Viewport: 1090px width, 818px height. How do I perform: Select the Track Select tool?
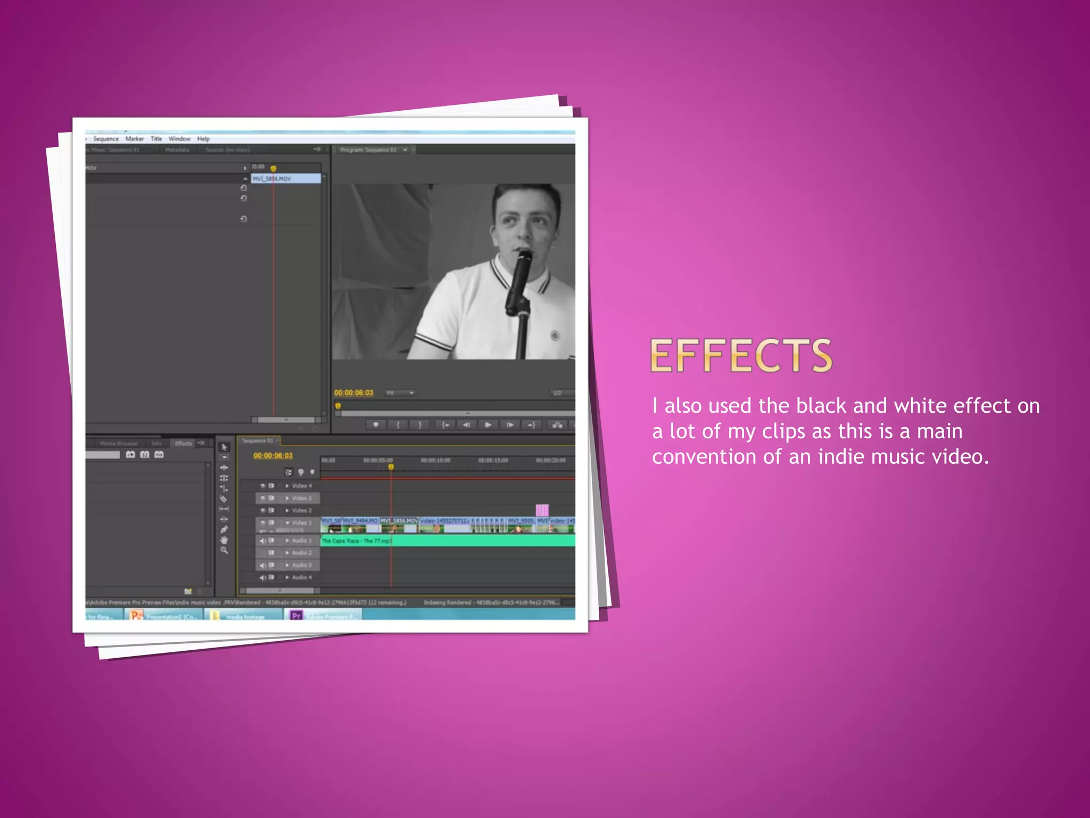224,457
